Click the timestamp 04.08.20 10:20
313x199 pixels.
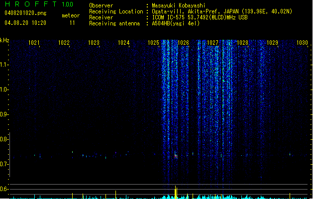[x=25, y=23]
